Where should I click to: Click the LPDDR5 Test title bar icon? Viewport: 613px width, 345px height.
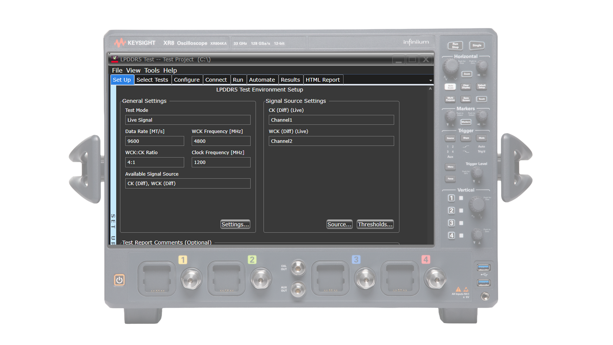114,59
